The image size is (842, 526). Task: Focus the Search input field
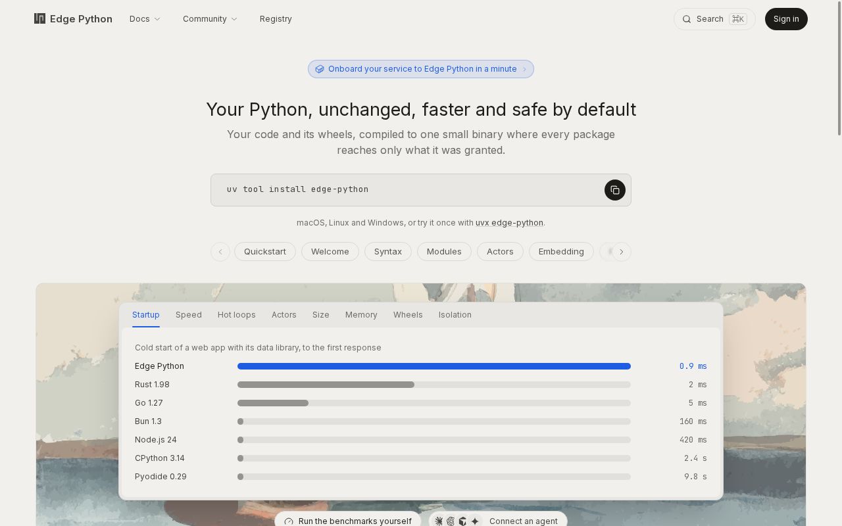click(x=714, y=19)
